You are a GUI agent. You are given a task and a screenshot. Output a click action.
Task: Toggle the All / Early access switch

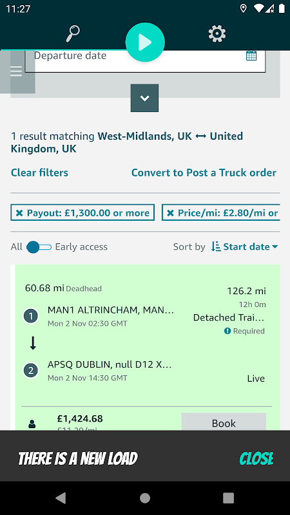point(39,247)
